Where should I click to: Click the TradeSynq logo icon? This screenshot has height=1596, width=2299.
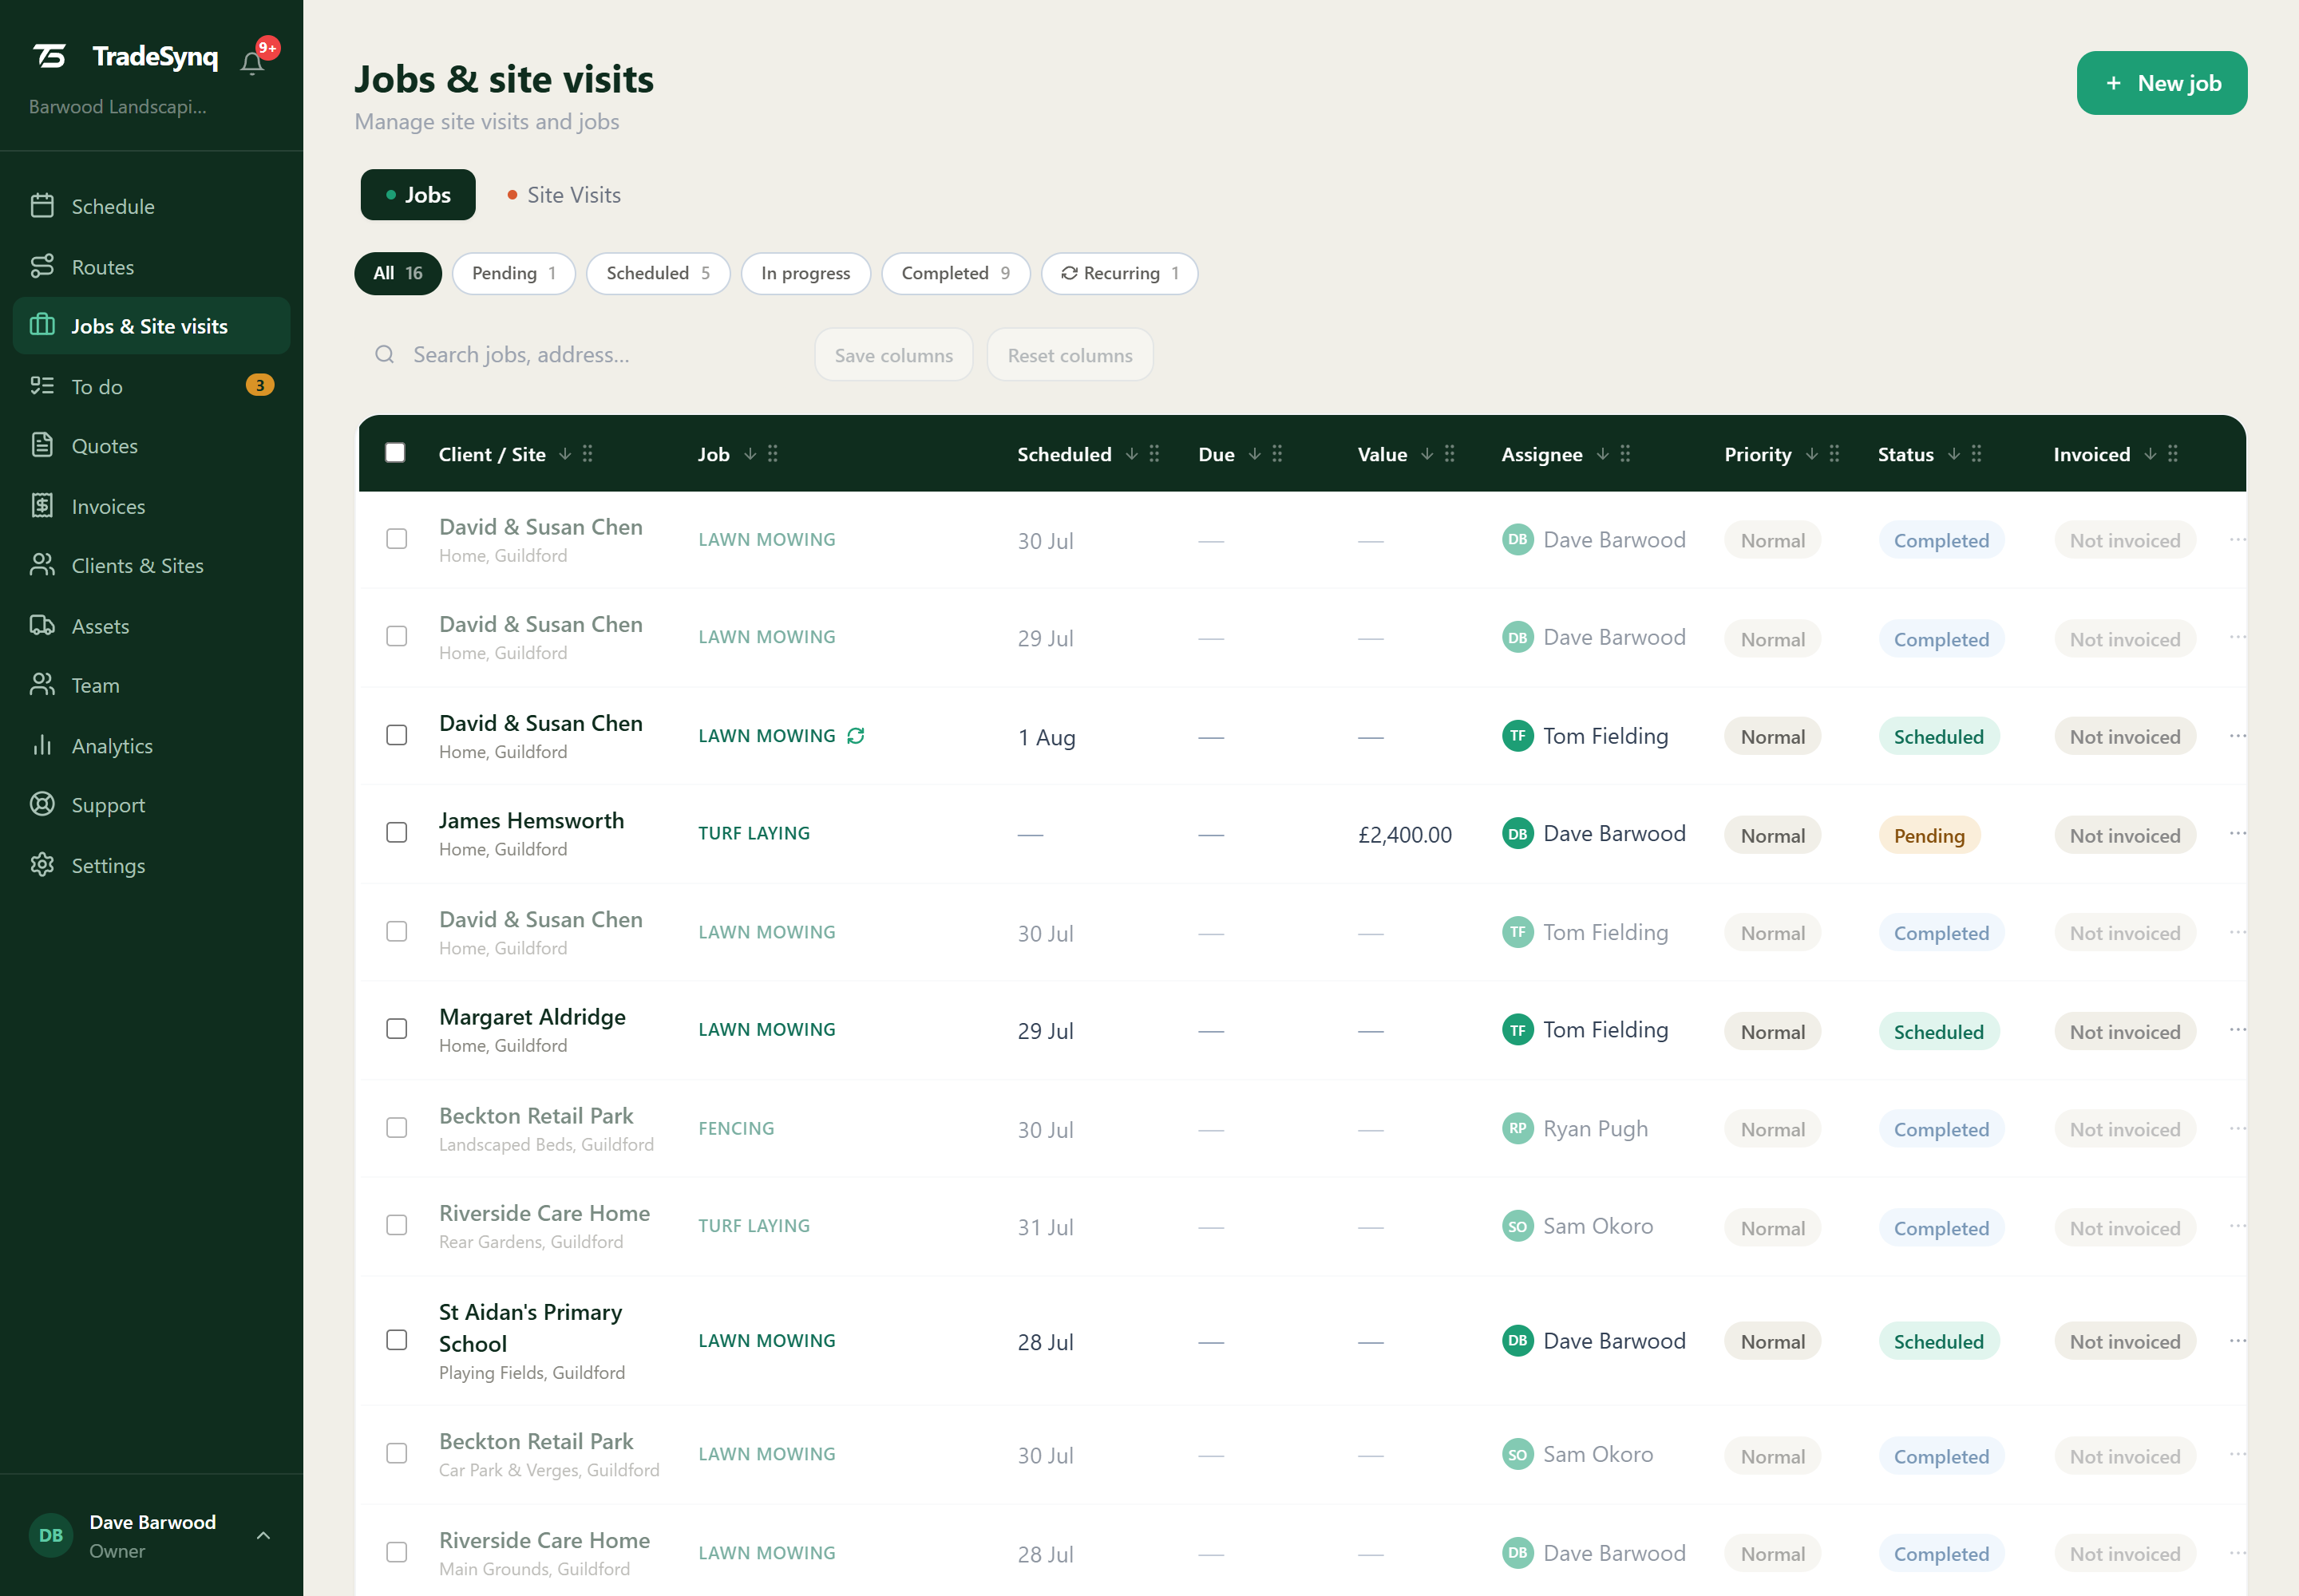click(x=49, y=56)
